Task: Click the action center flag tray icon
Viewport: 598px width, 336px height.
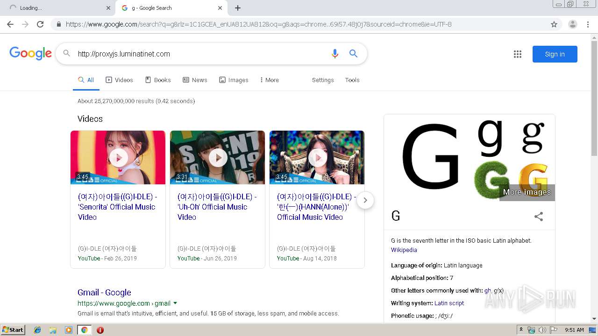Action: point(553,330)
